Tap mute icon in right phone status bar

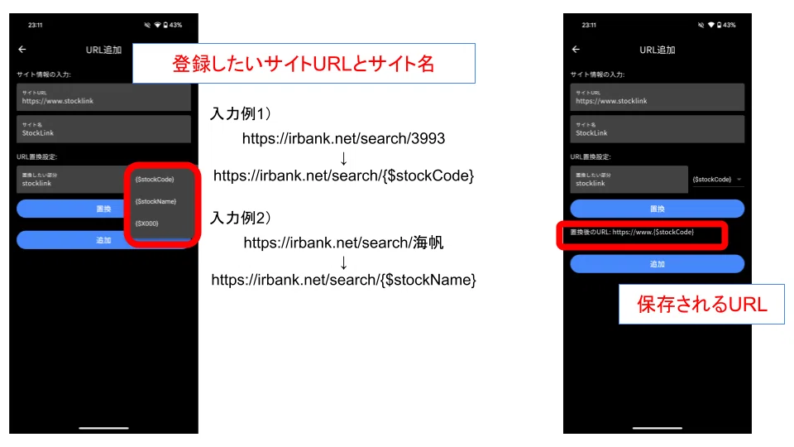(x=701, y=25)
